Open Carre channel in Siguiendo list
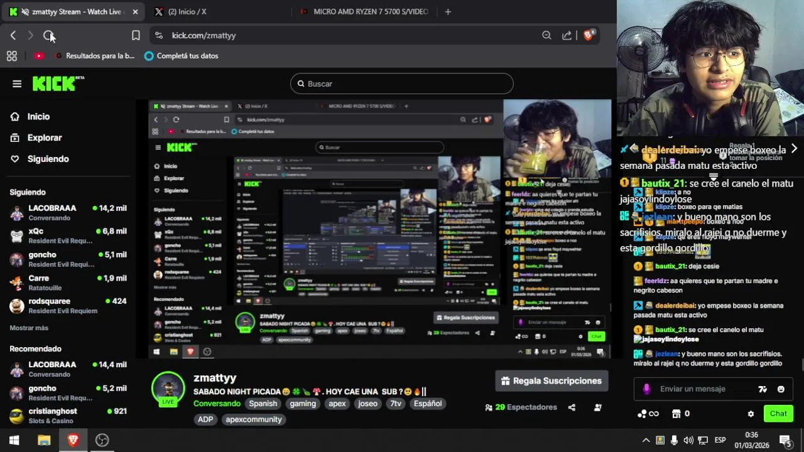This screenshot has width=804, height=452. 68,282
